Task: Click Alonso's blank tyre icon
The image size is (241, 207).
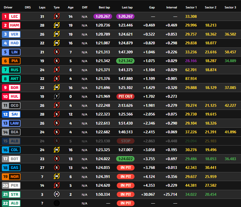Action: [x=56, y=203]
